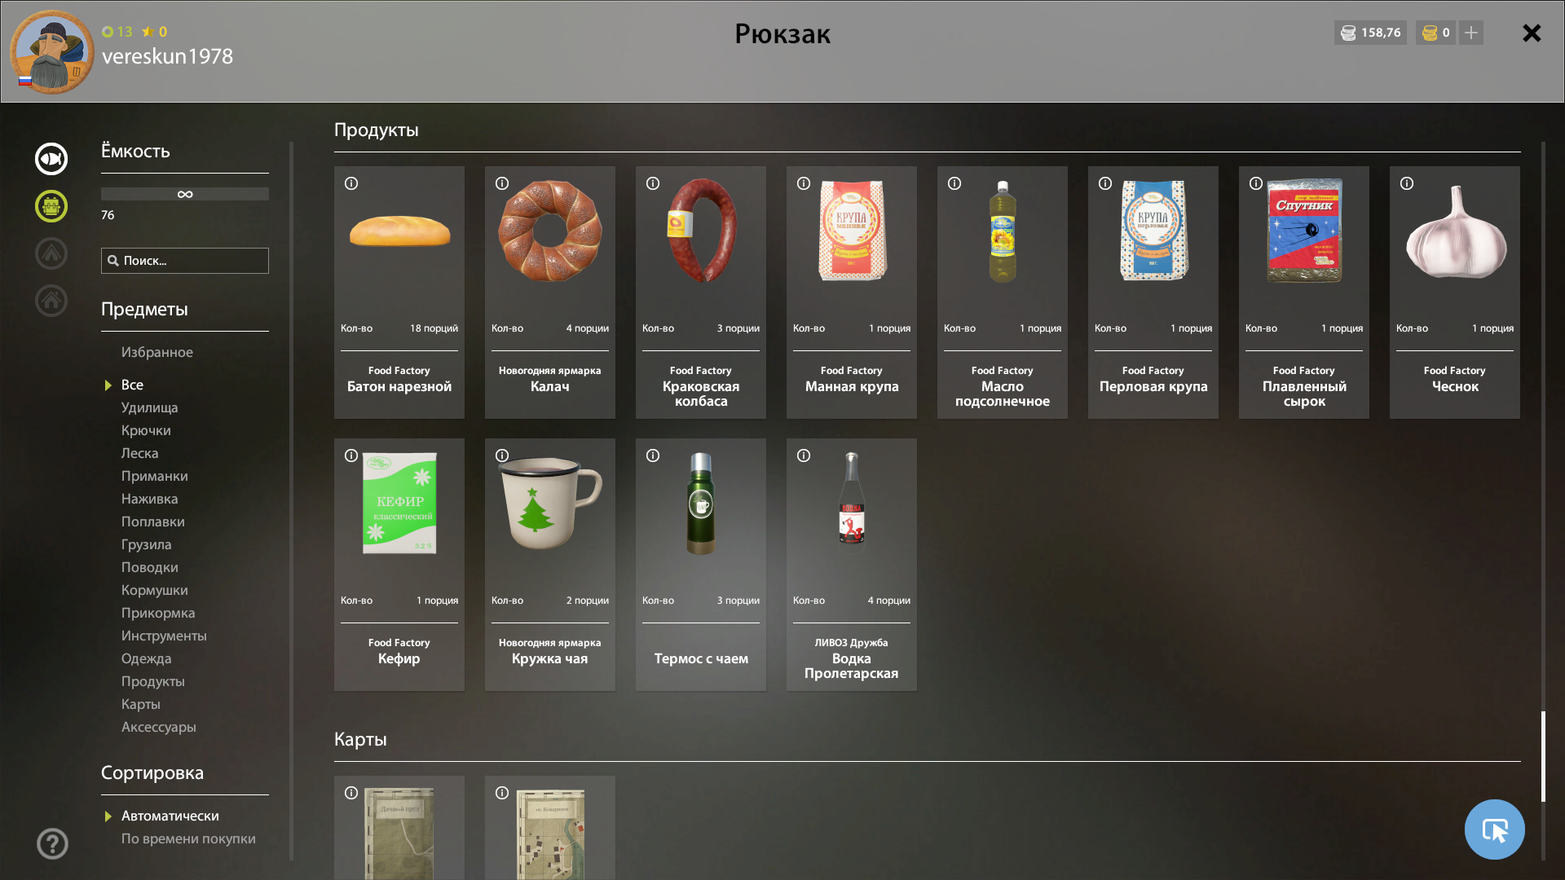The image size is (1565, 880).
Task: Filter items by Карты category
Action: (x=140, y=704)
